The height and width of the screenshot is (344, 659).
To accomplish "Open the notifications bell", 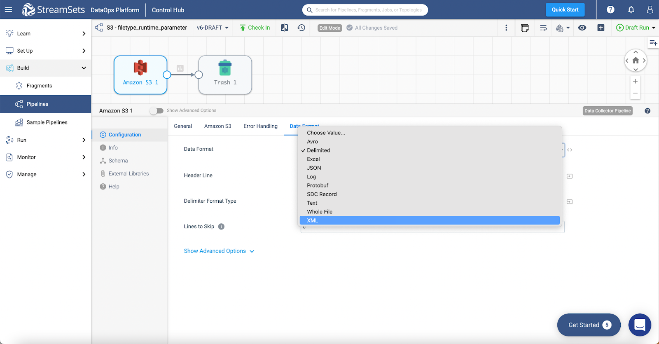I will (631, 9).
